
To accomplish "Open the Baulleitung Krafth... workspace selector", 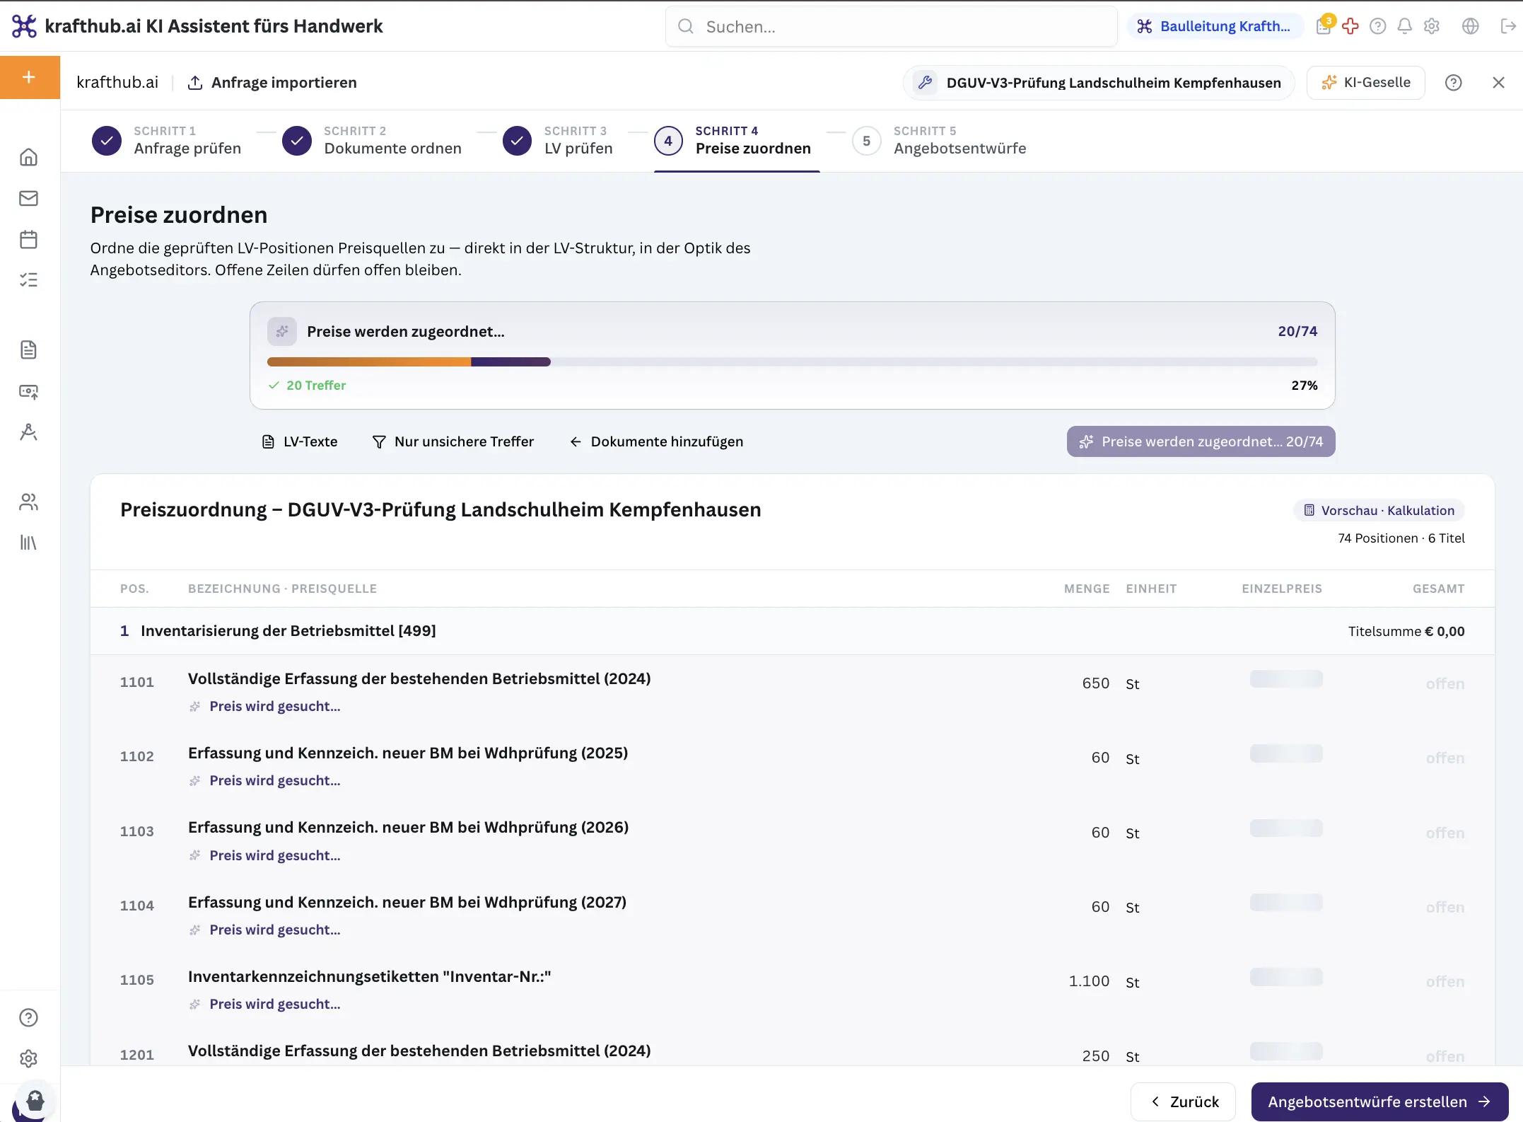I will pyautogui.click(x=1214, y=26).
